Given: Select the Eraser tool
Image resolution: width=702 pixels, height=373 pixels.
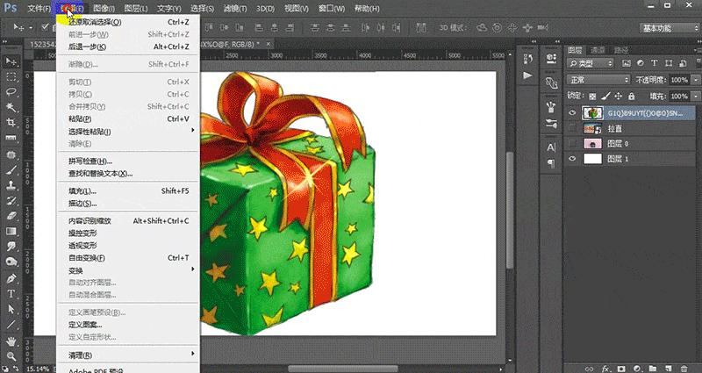Looking at the screenshot, I should point(11,215).
